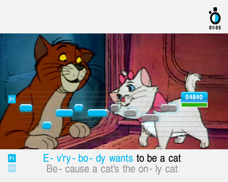The width and height of the screenshot is (228, 182).
Task: Click the P1 badge beside the note lanes
Action: [12, 99]
